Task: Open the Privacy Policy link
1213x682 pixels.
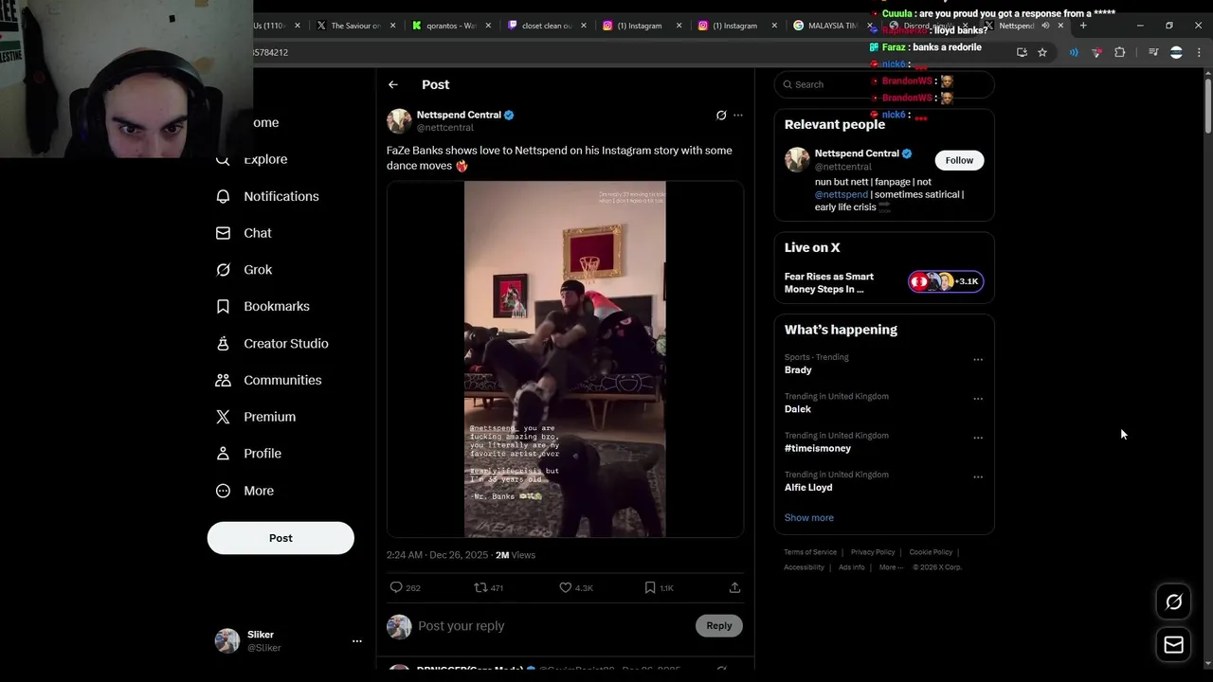Action: [873, 552]
